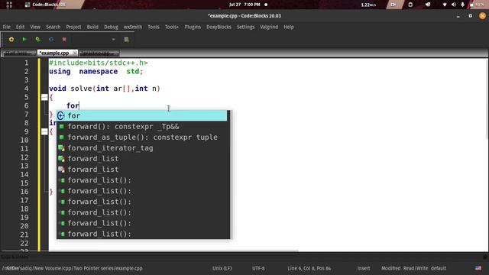Click '#include<bits/stdc++.h>' on line 1

pyautogui.click(x=99, y=63)
